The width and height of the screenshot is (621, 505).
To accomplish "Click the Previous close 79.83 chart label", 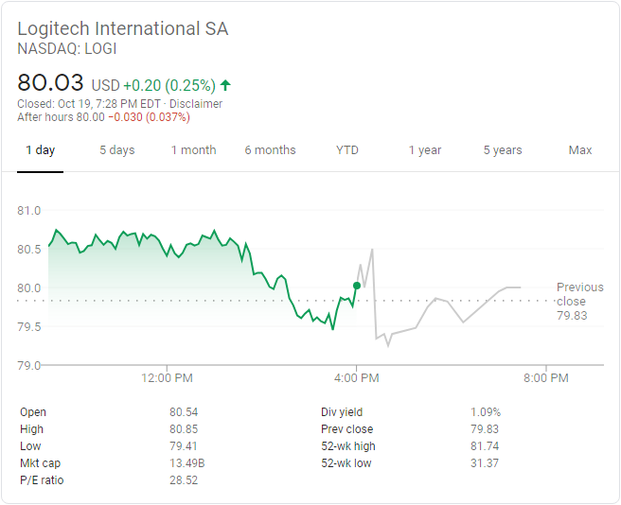I will tap(579, 301).
